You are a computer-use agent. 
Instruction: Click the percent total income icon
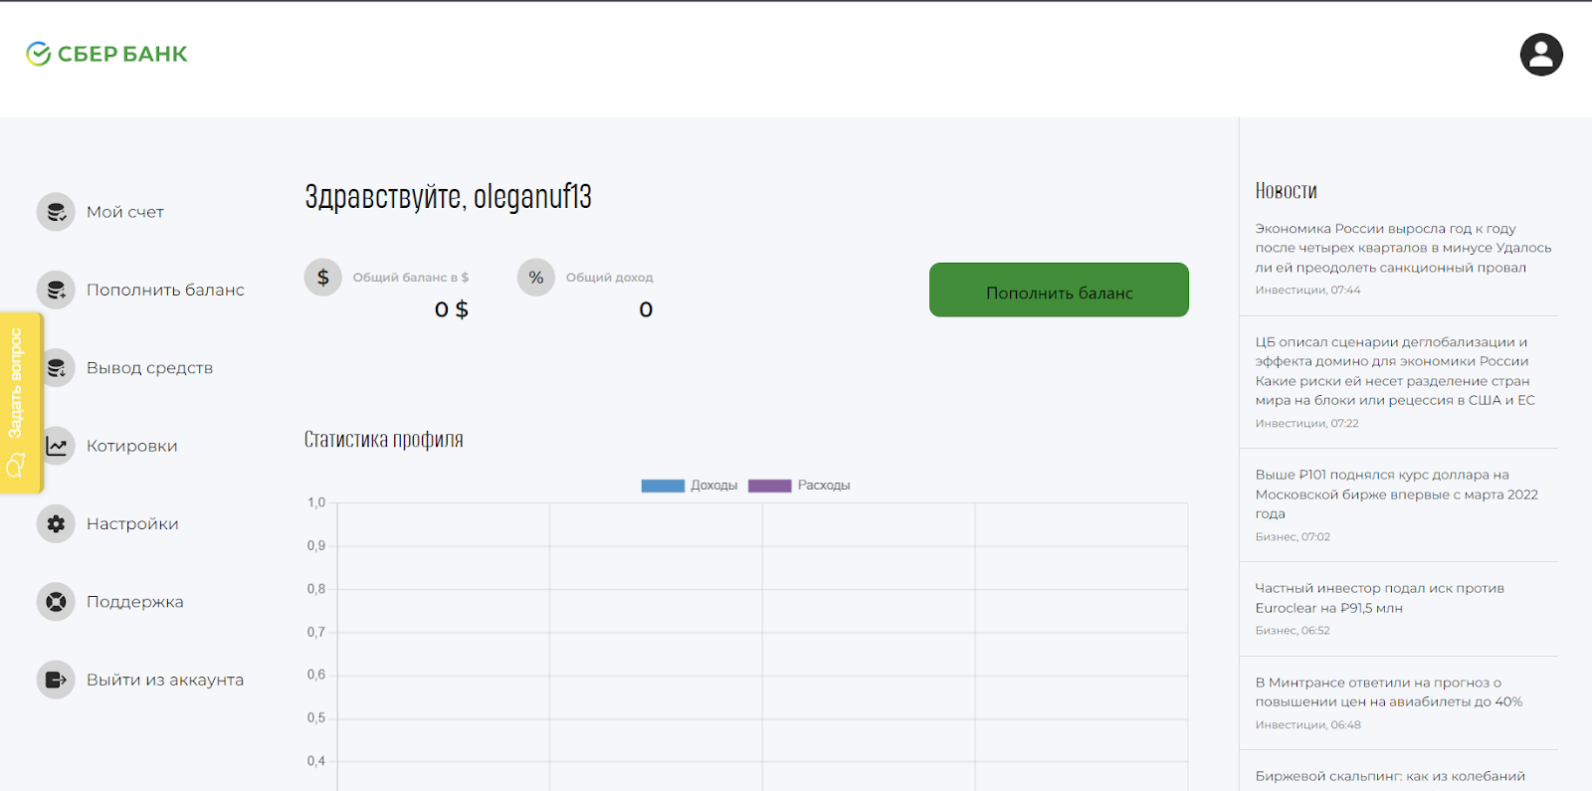pyautogui.click(x=536, y=278)
